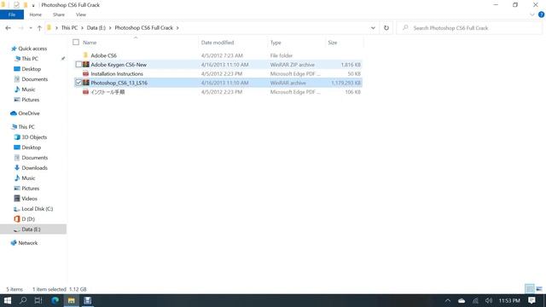Open the Windows Start menu
This screenshot has height=307, width=546.
point(8,300)
